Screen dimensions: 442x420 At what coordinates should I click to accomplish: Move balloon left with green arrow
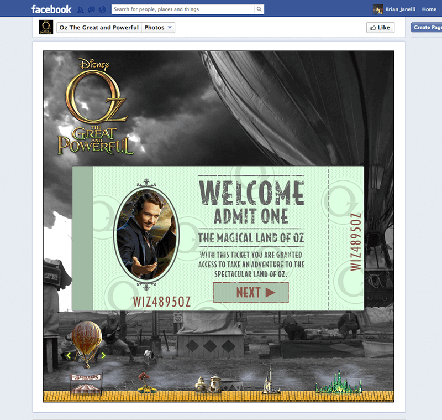tap(69, 356)
